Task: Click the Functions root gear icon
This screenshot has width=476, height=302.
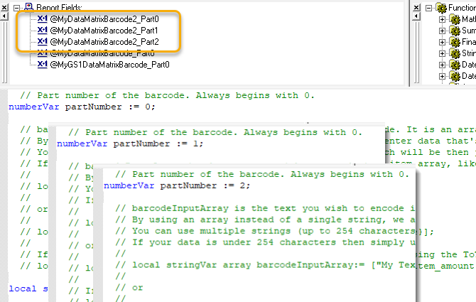Action: (441, 7)
